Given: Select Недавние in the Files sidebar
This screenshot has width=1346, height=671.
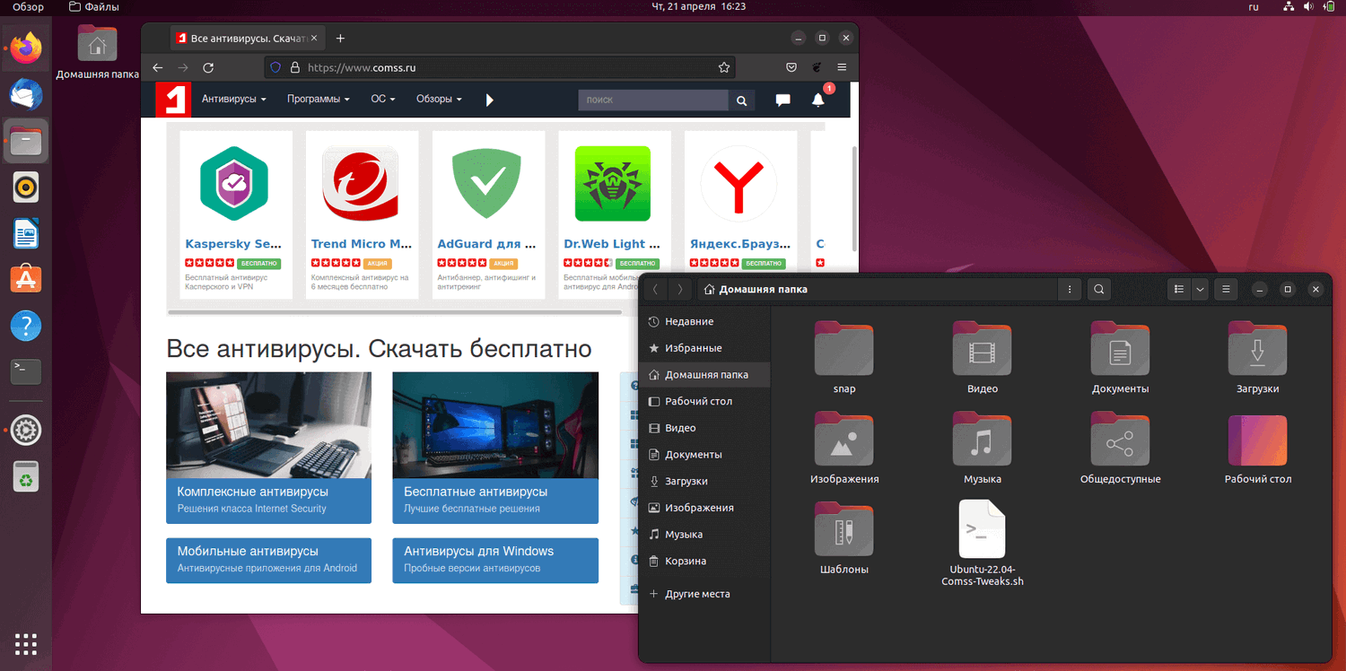Looking at the screenshot, I should [704, 321].
